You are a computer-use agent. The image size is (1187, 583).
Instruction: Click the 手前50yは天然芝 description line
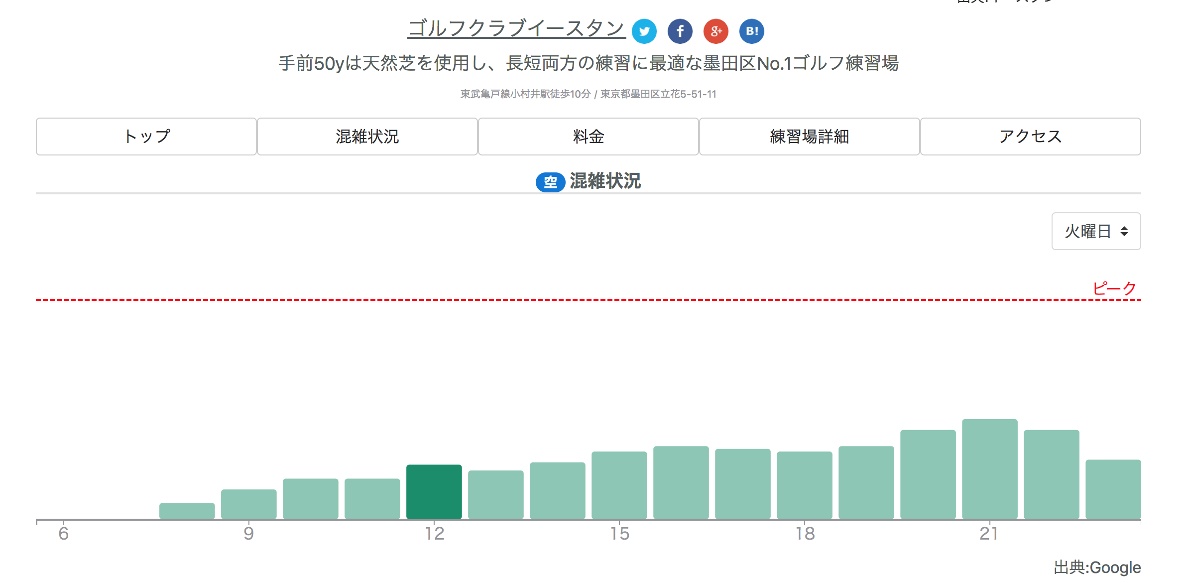589,63
